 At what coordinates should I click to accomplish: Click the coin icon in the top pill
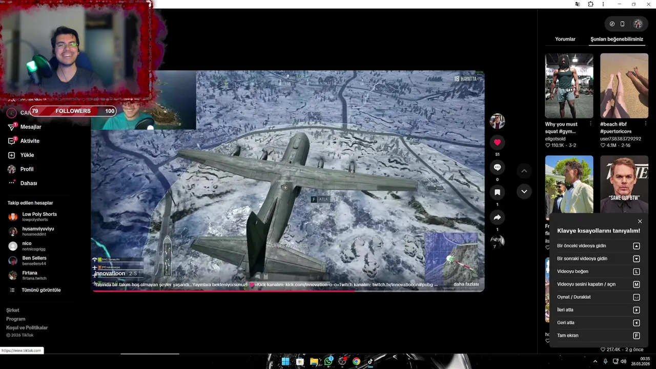click(612, 24)
